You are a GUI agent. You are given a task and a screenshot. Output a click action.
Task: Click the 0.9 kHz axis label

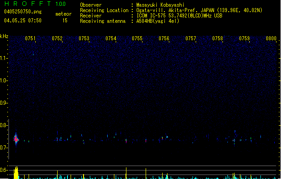4,103
